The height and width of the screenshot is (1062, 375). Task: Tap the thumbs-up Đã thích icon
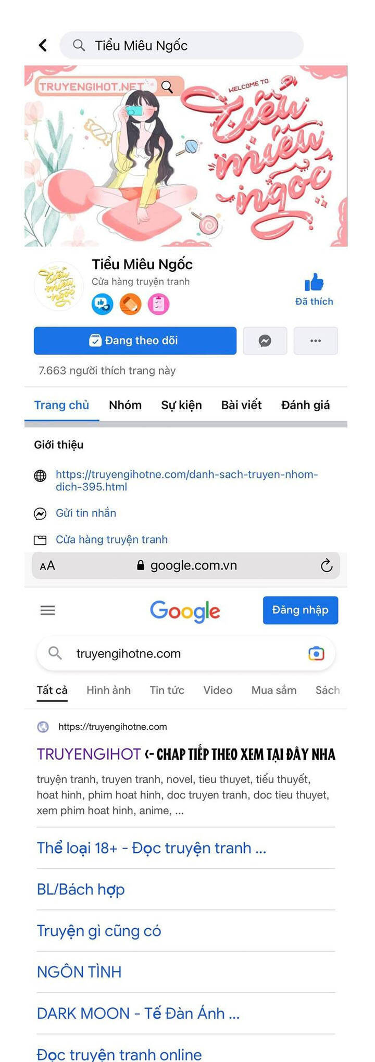tap(314, 283)
